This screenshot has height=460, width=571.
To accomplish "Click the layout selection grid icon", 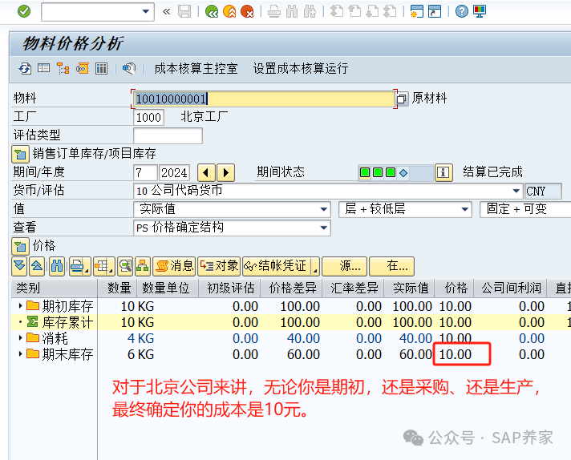I will click(x=103, y=266).
